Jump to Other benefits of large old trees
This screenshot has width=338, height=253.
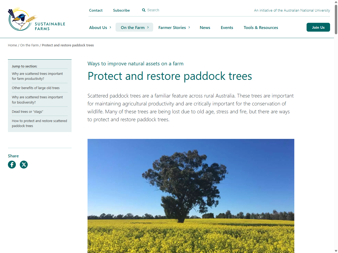(36, 88)
